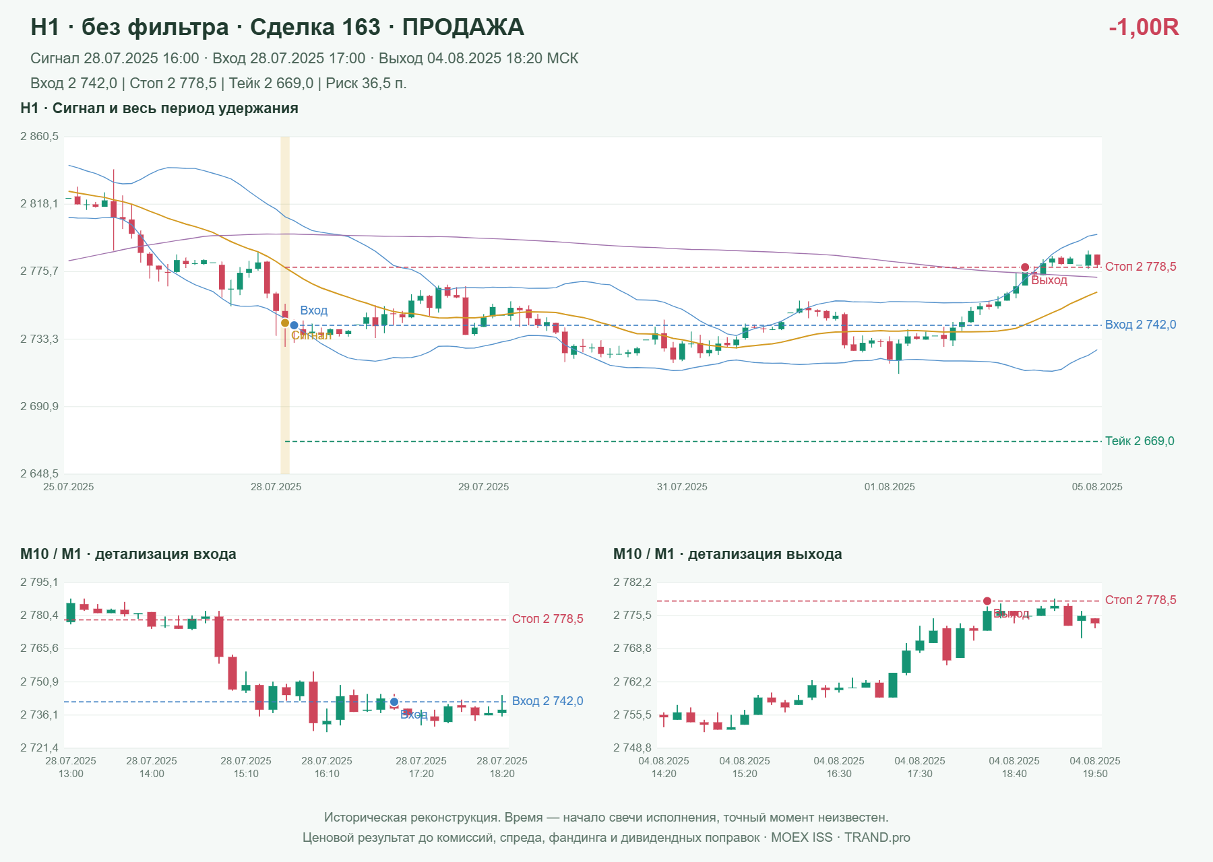Click the 'Стоп 2 778,5' label in exit detail chart
The image size is (1213, 862).
coord(1141,600)
